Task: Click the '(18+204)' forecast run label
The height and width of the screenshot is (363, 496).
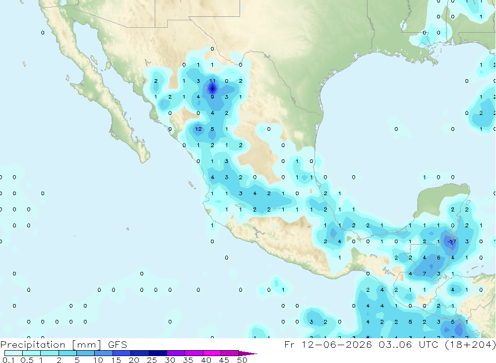Action: tap(470, 345)
